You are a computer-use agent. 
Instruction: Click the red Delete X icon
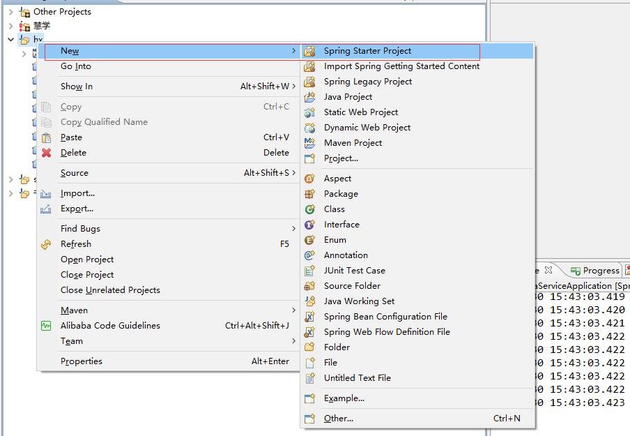pos(46,153)
